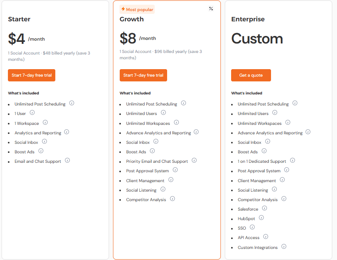Click info icon beside SSO in Enterprise
The height and width of the screenshot is (260, 337).
252,227
